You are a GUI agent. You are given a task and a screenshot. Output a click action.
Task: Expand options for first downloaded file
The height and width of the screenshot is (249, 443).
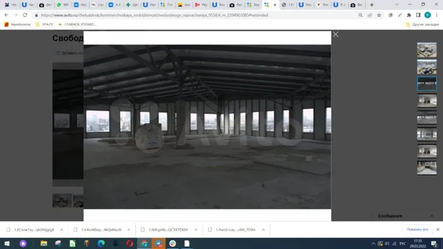coord(59,230)
